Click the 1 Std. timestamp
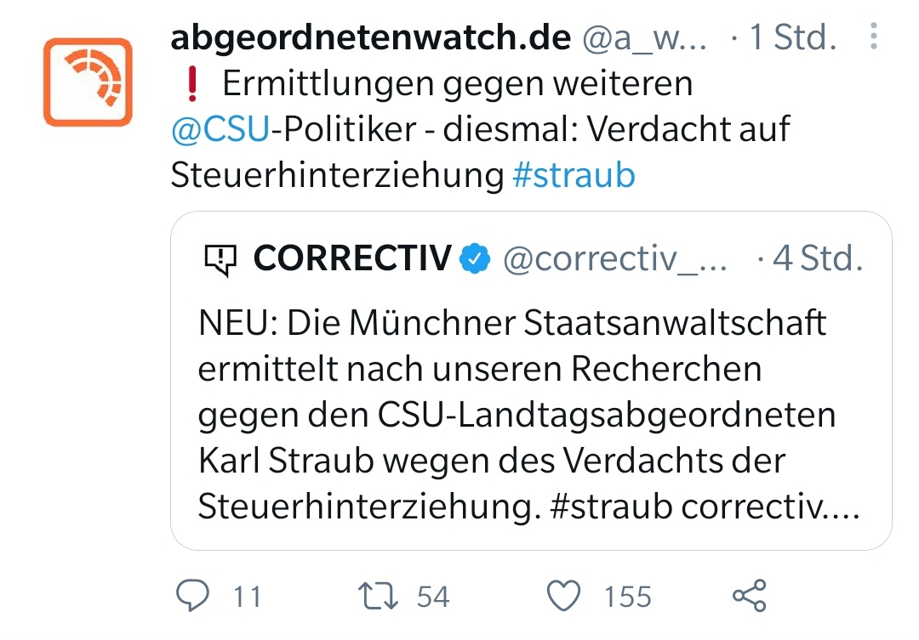Viewport: 919px width, 640px height. 792,38
